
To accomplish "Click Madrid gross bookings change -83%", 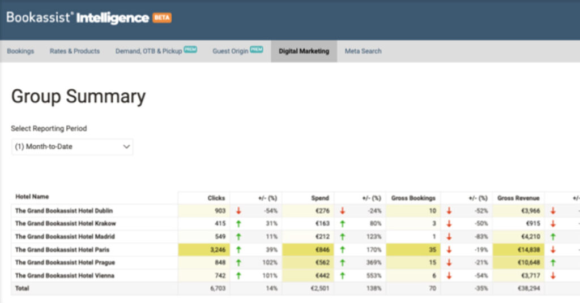I will (x=481, y=236).
